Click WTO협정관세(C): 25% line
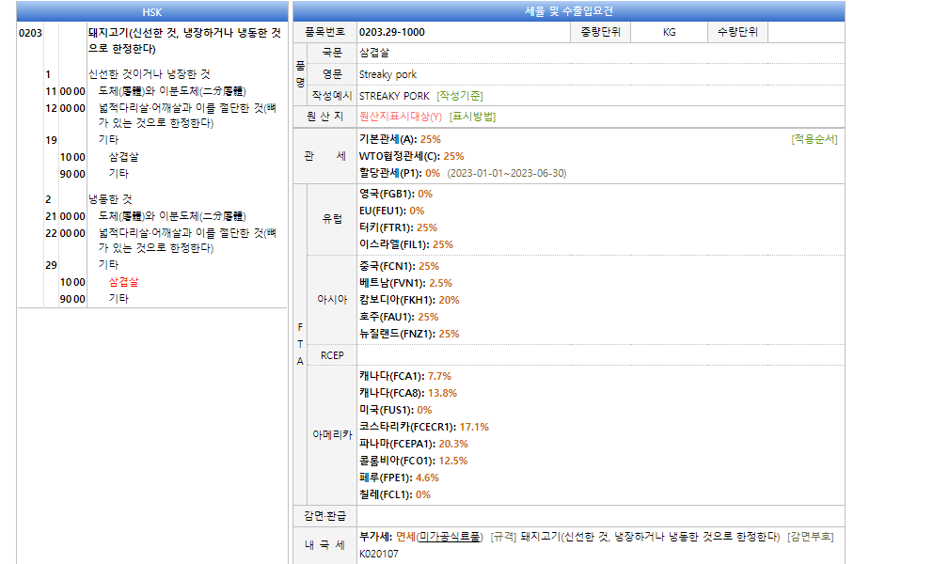The height and width of the screenshot is (564, 933). point(411,156)
